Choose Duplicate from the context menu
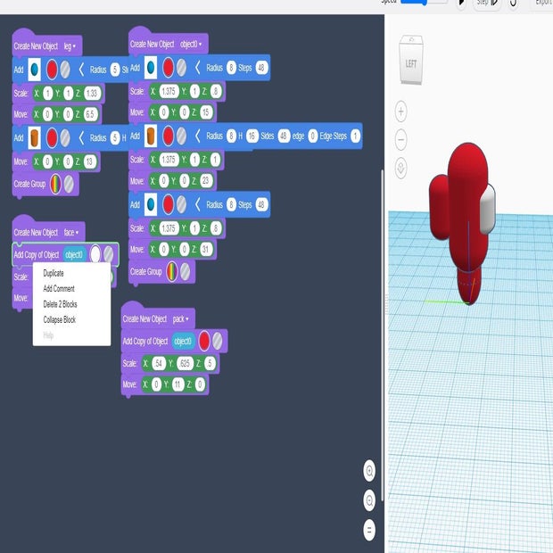This screenshot has height=553, width=553. [54, 273]
